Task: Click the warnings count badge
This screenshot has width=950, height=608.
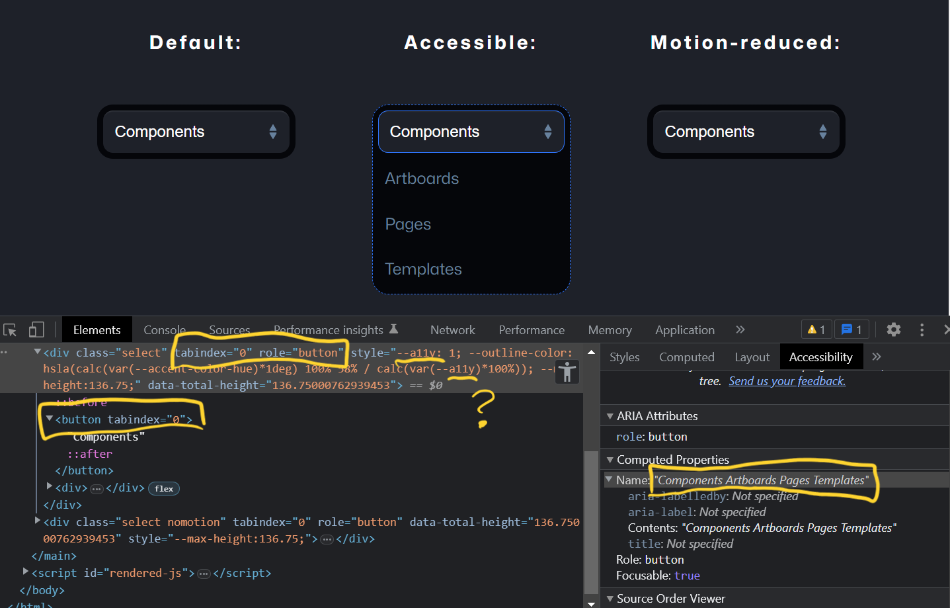Action: click(816, 329)
